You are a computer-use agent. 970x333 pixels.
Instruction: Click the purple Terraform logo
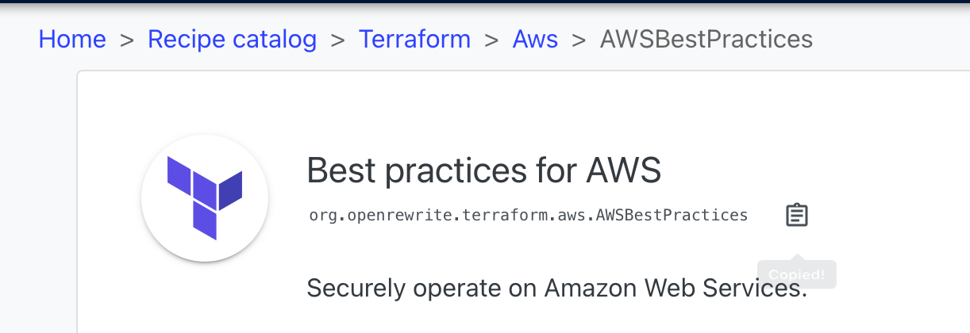pyautogui.click(x=204, y=197)
